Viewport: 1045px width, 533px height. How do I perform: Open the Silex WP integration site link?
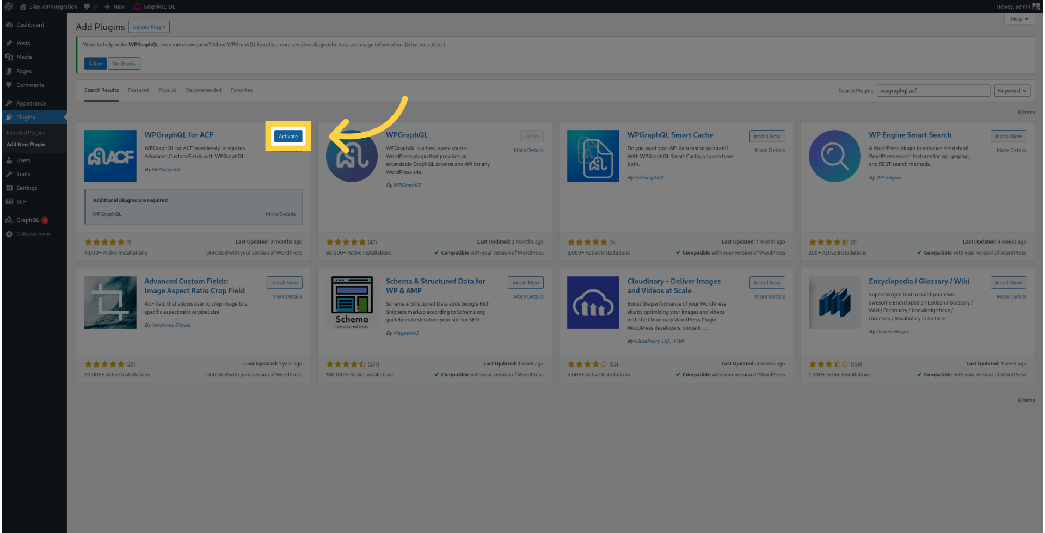tap(48, 7)
